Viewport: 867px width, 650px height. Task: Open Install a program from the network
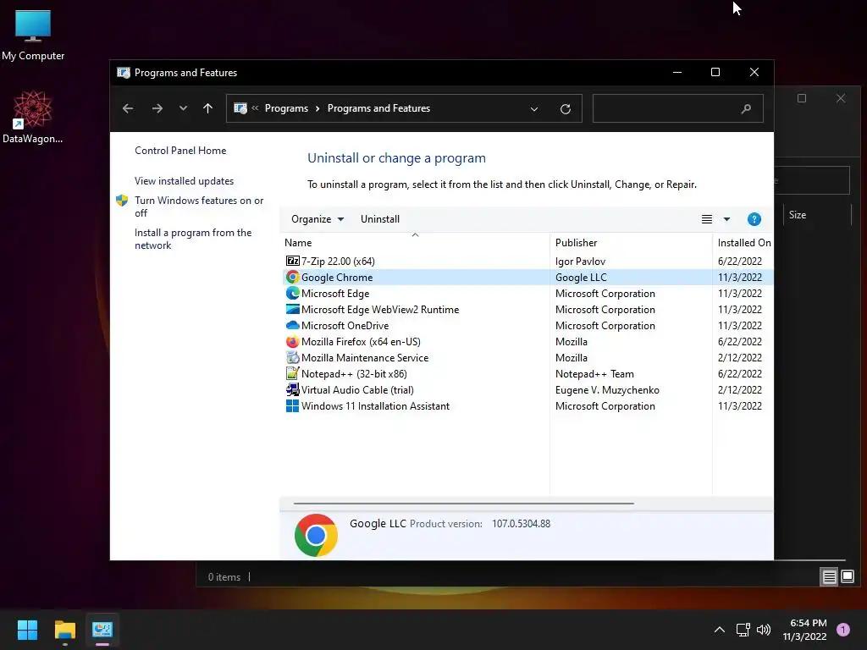(x=193, y=239)
